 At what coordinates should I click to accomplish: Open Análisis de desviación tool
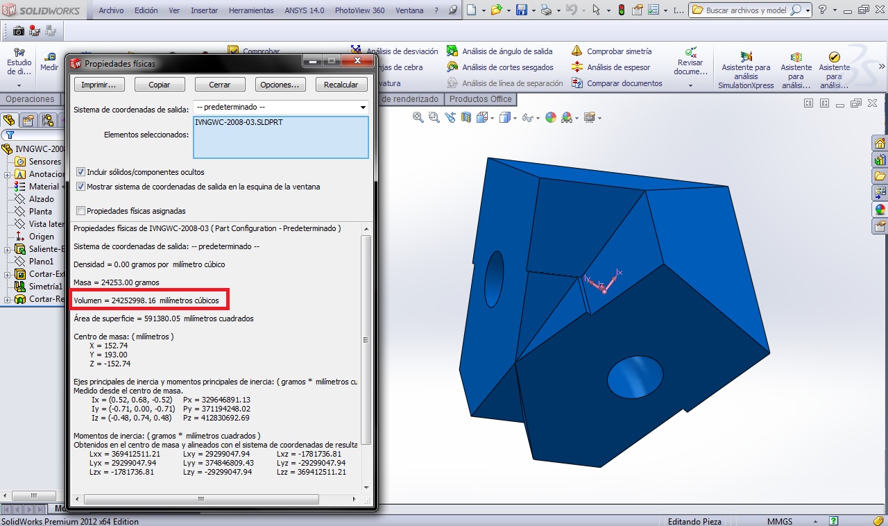point(395,51)
